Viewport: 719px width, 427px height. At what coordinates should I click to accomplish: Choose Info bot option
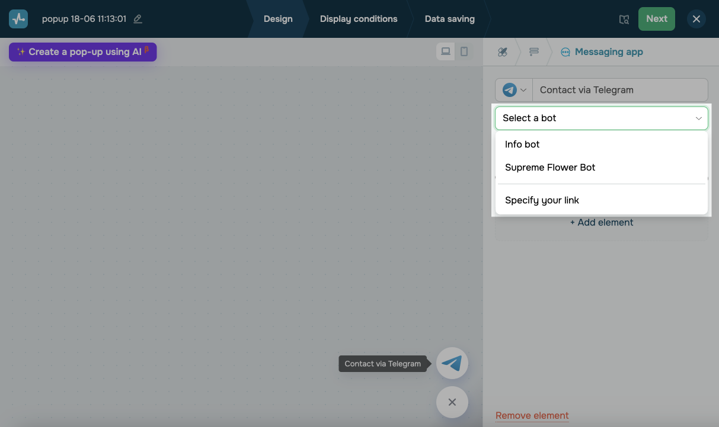click(602, 144)
